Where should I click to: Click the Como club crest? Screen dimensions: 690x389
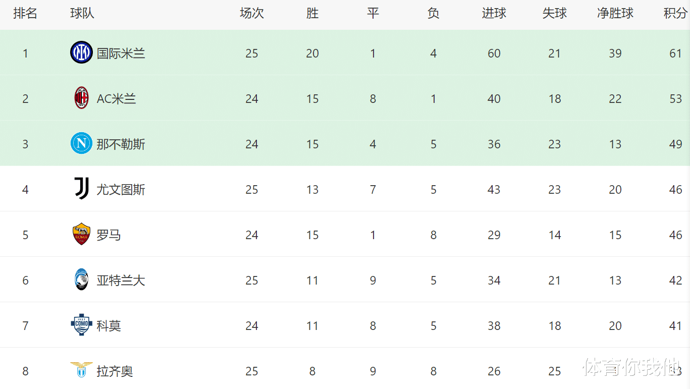[x=81, y=325]
